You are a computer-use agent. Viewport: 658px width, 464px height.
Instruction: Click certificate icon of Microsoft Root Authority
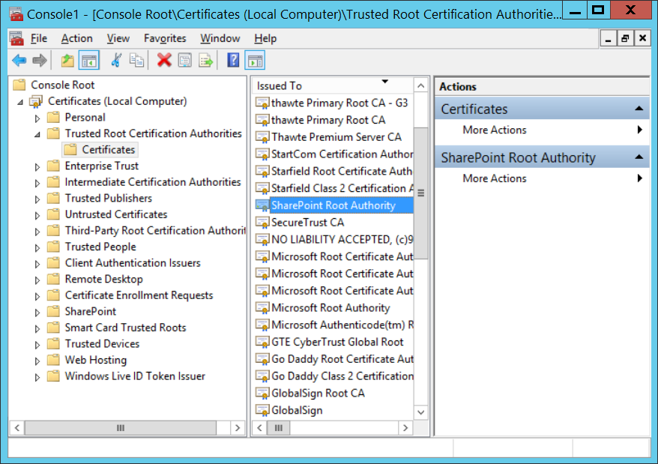(x=262, y=308)
